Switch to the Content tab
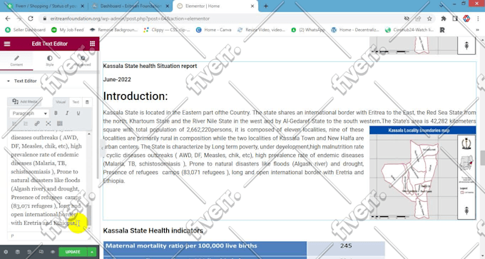This screenshot has height=259, width=485. pyautogui.click(x=16, y=61)
